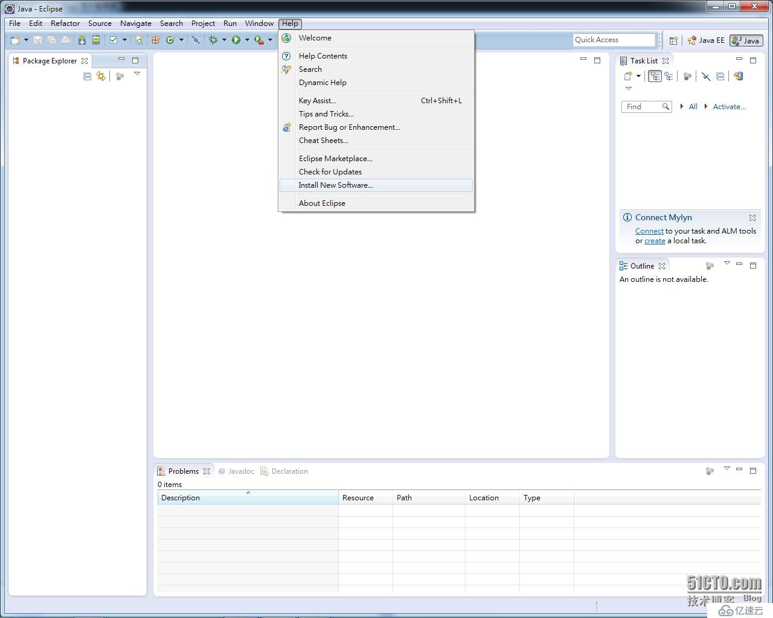Click the New Java Package icon
Viewport: 773px width, 618px height.
click(x=156, y=40)
